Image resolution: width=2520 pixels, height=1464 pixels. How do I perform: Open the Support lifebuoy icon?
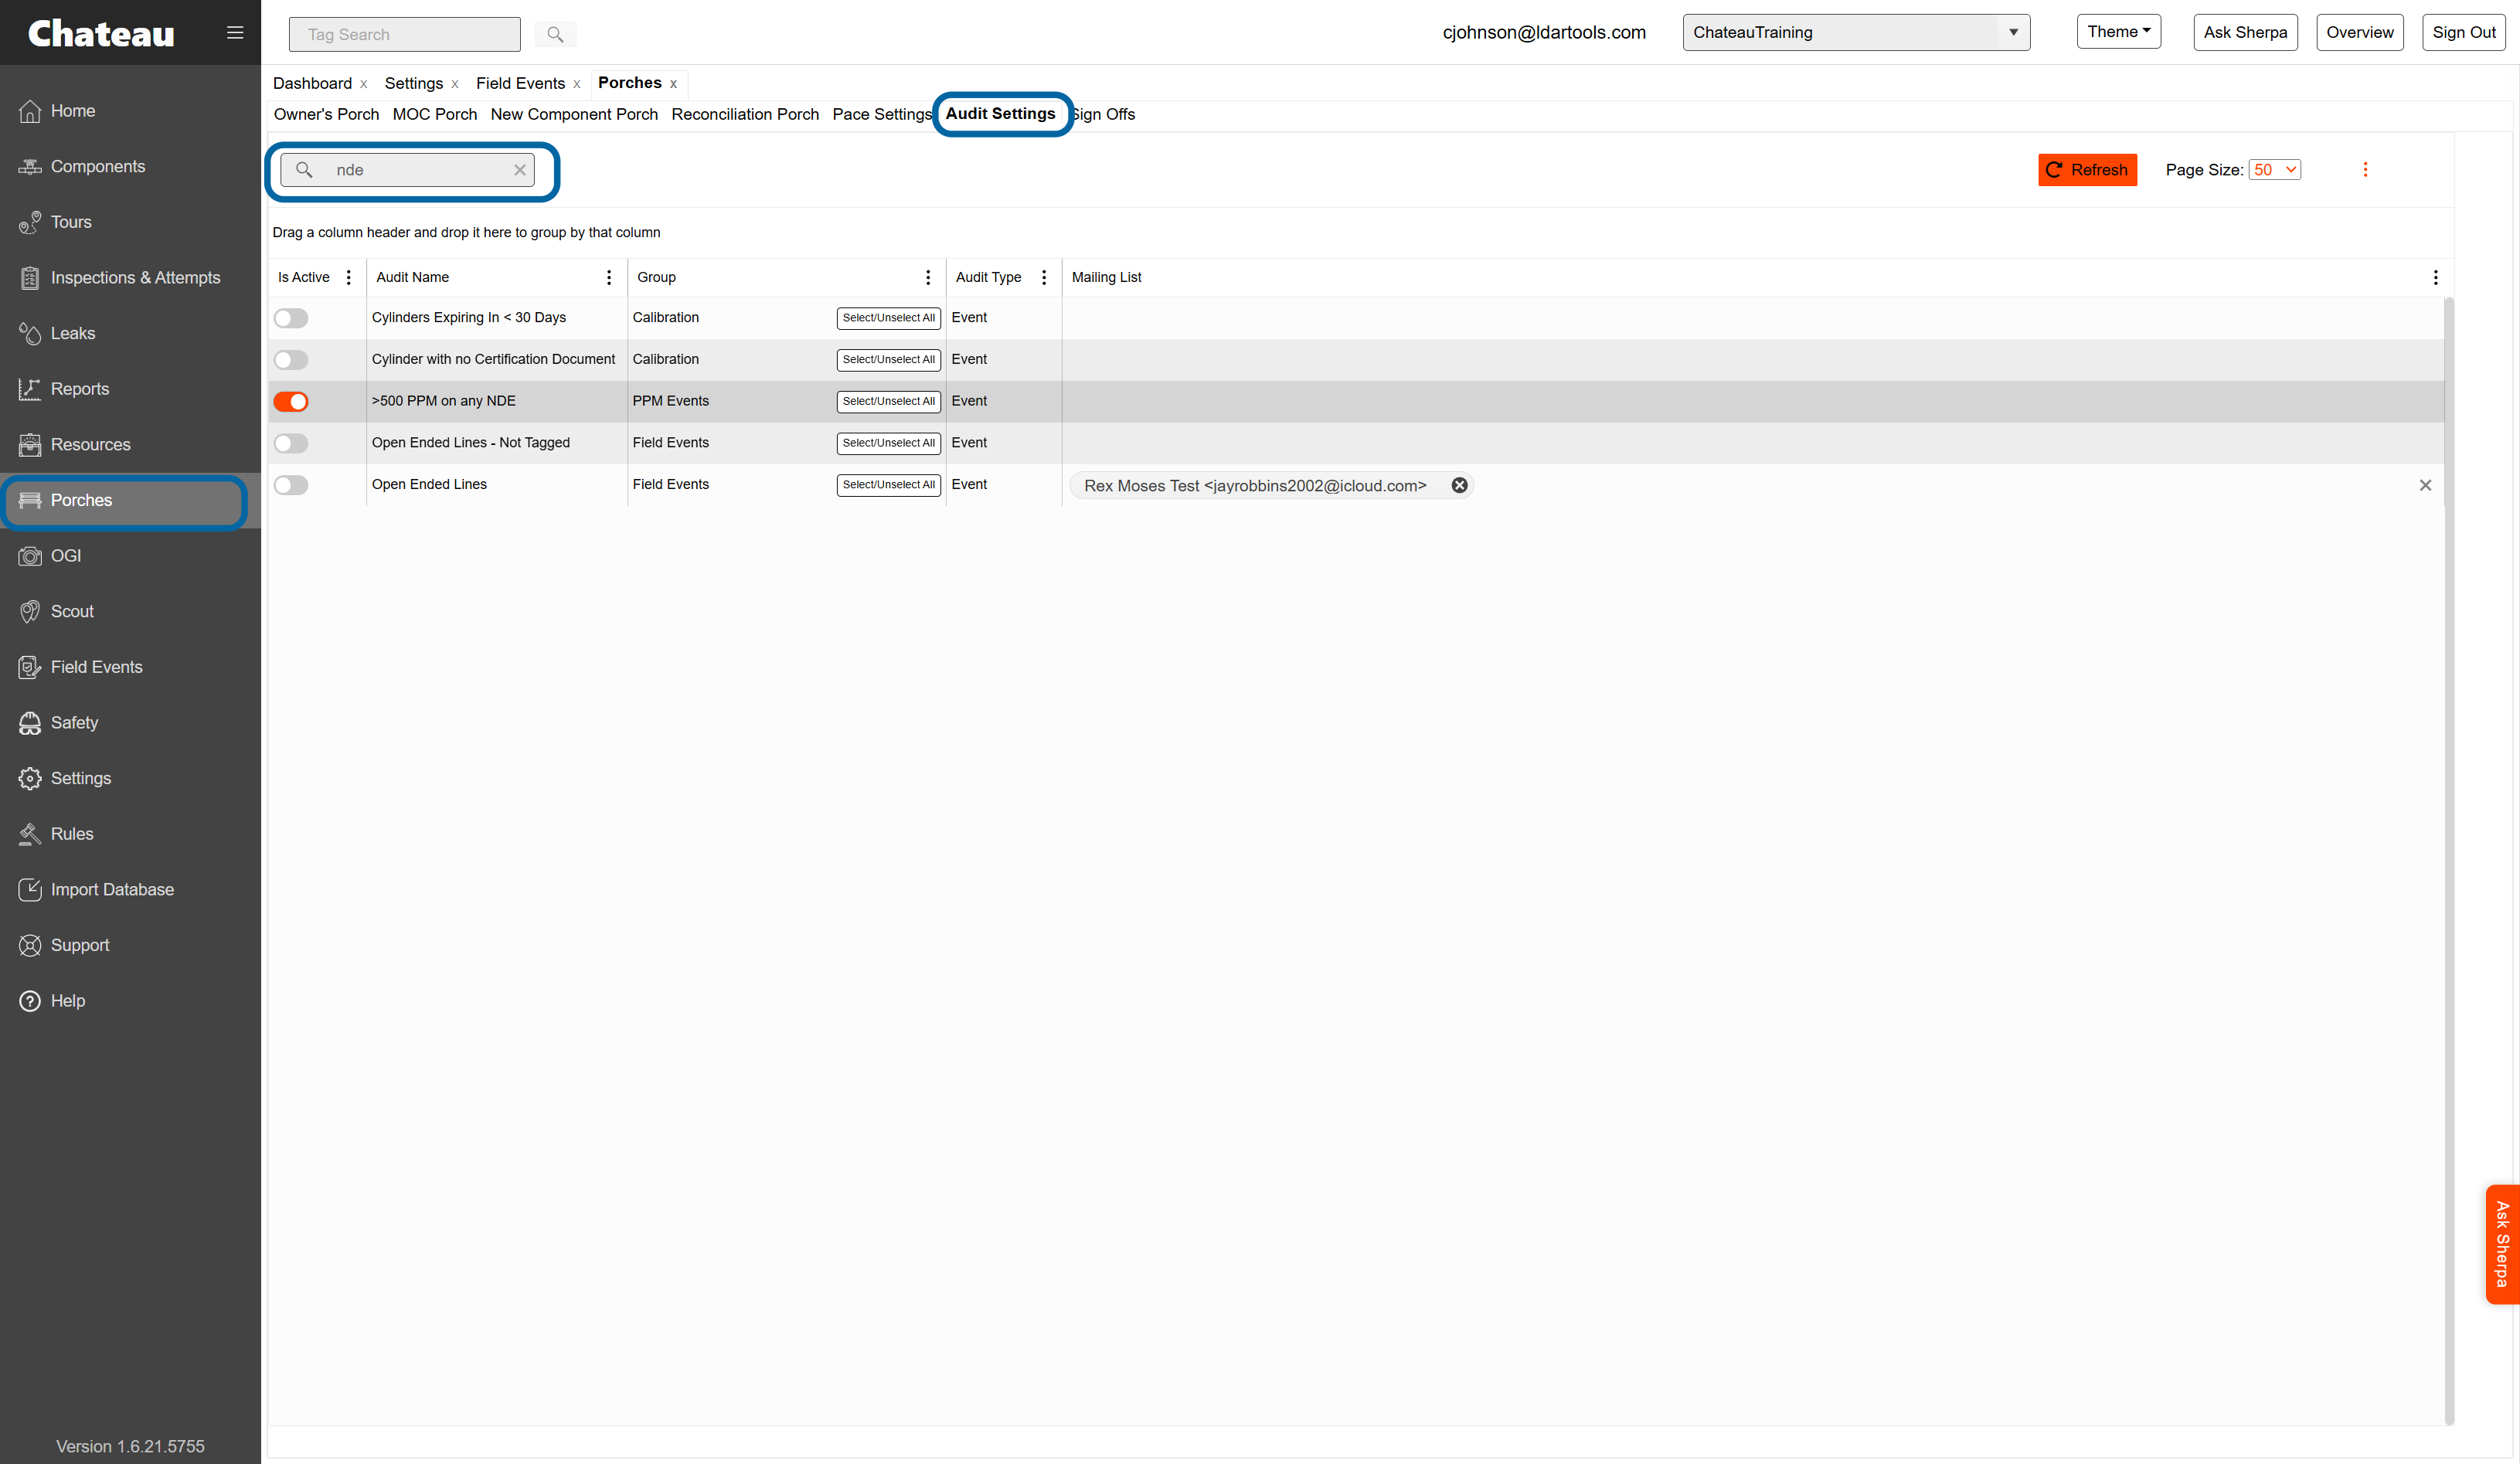coord(30,945)
